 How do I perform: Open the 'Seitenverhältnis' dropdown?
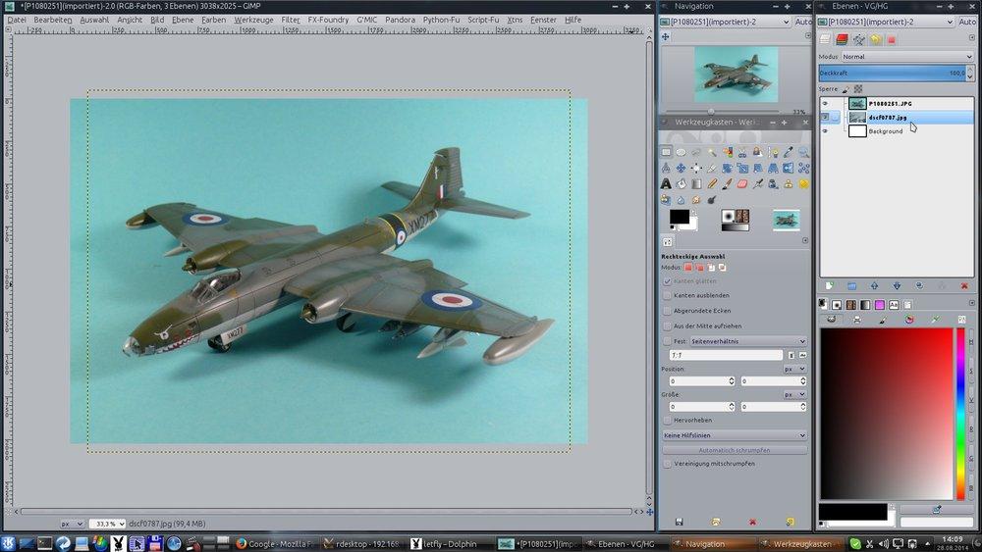coord(747,341)
